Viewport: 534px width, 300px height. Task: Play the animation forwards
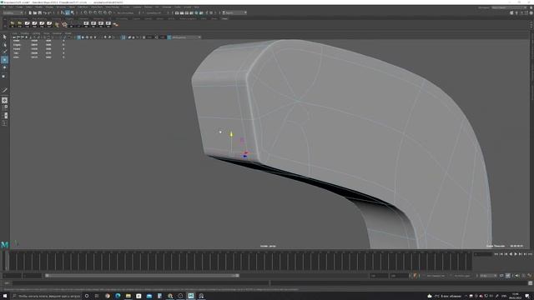pyautogui.click(x=516, y=254)
